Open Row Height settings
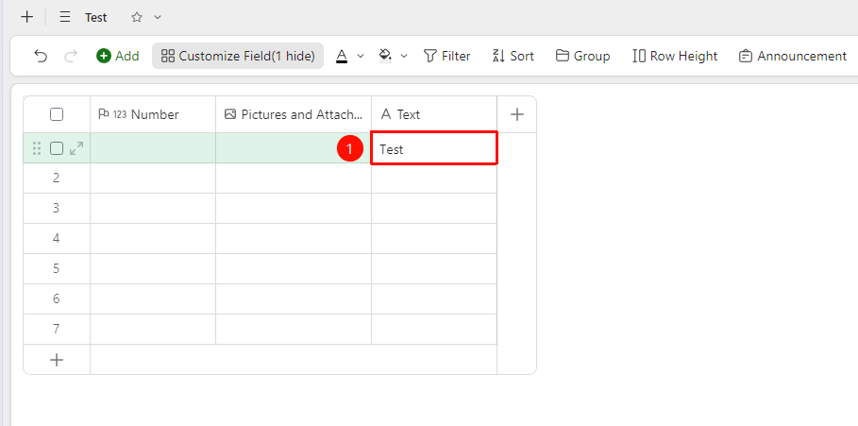Viewport: 858px width, 426px height. (x=675, y=56)
